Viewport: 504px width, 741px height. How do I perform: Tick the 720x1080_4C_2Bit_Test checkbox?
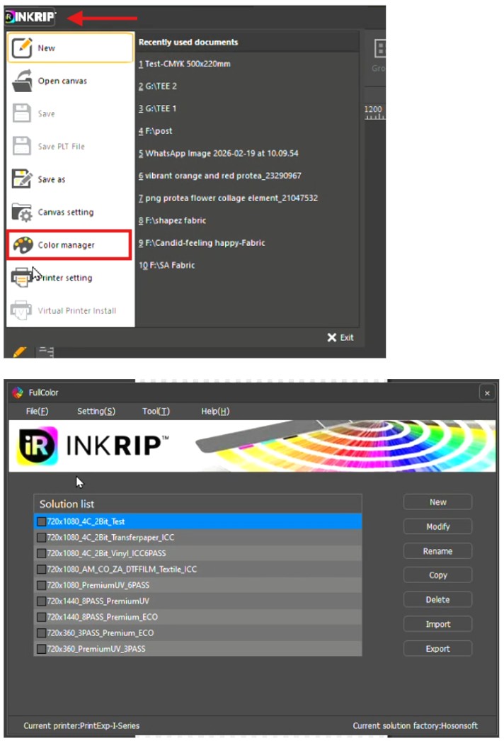(x=42, y=521)
